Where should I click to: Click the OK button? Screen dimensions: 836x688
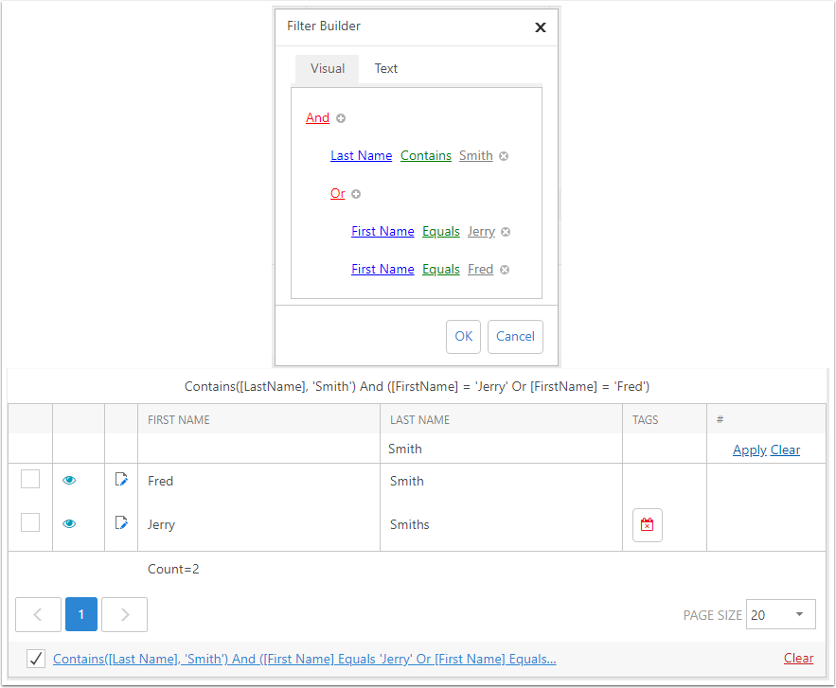[x=463, y=337]
